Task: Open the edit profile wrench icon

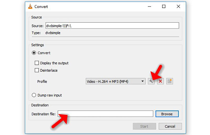Action: point(151,81)
